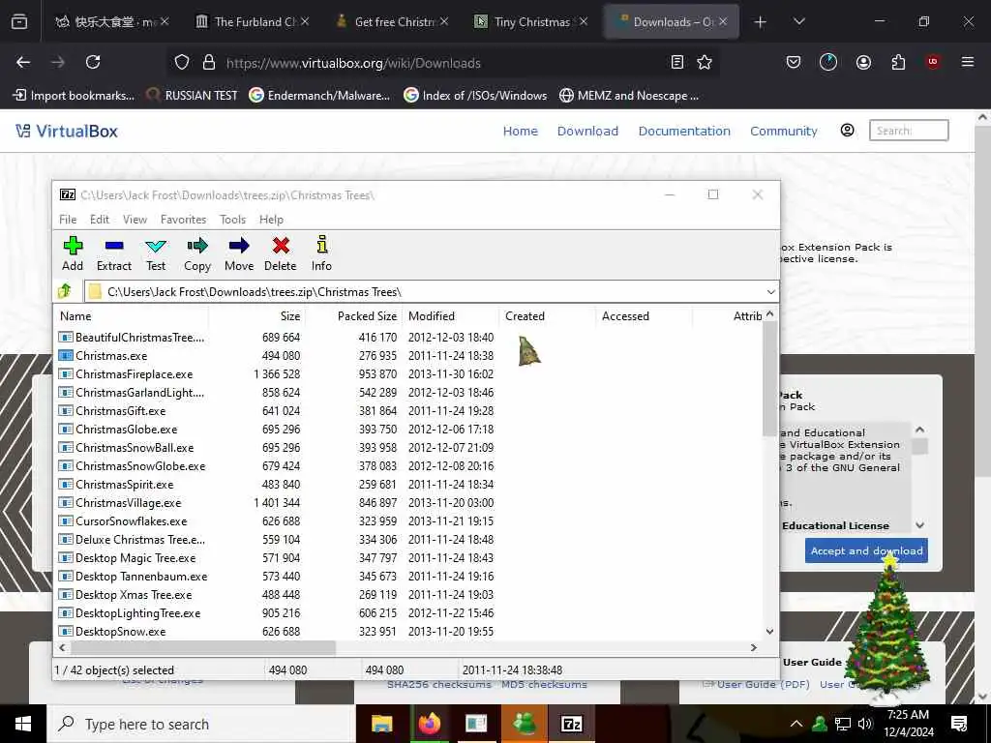The height and width of the screenshot is (743, 991).
Task: Open the uBlock Origin extension icon
Action: click(x=933, y=62)
